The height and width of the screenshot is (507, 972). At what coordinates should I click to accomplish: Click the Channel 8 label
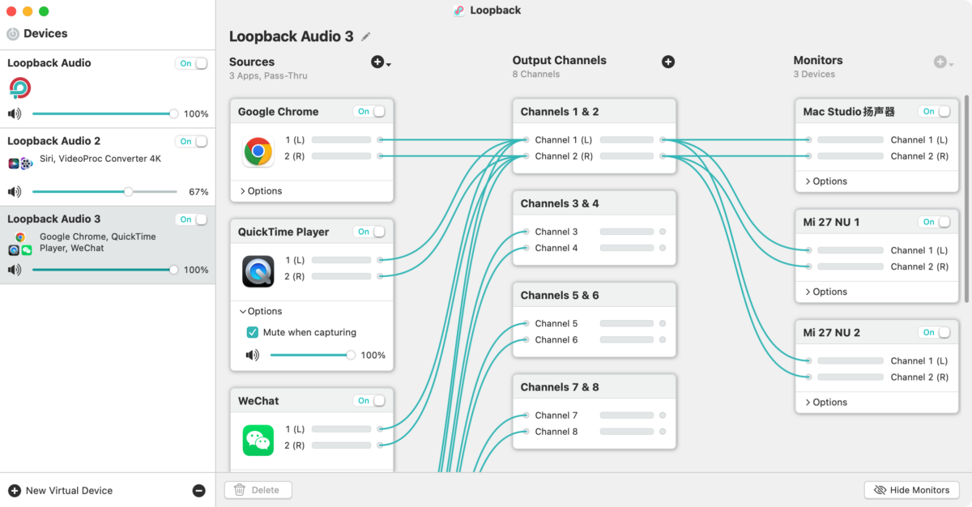coord(556,432)
